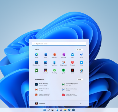Launch Word from pinned apps
The width and height of the screenshot is (118, 112).
pyautogui.click(x=45, y=55)
